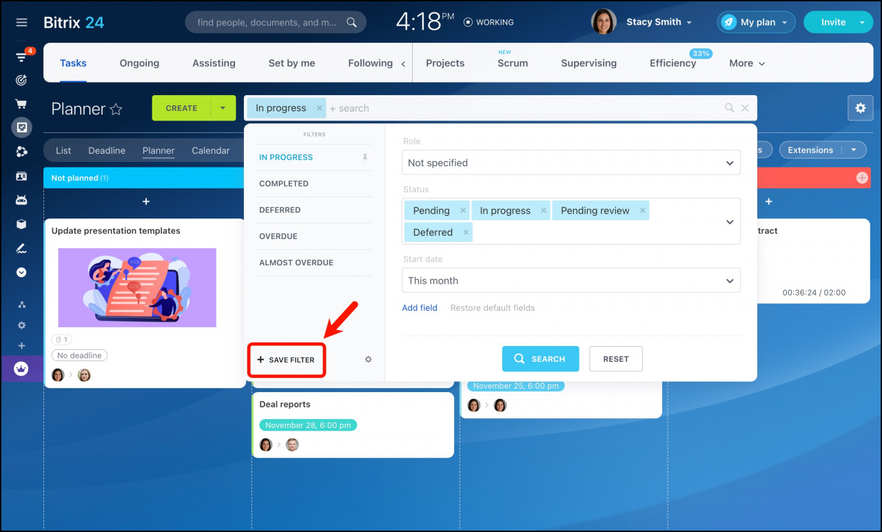Open the Planner settings gear button

click(x=860, y=108)
